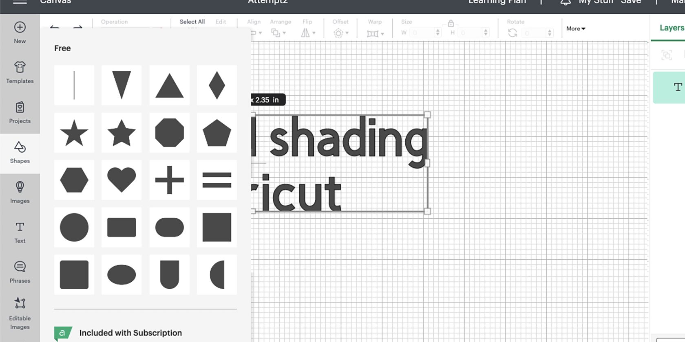Open the Arrange dropdown
Screen dimensions: 685x342
coord(279,33)
